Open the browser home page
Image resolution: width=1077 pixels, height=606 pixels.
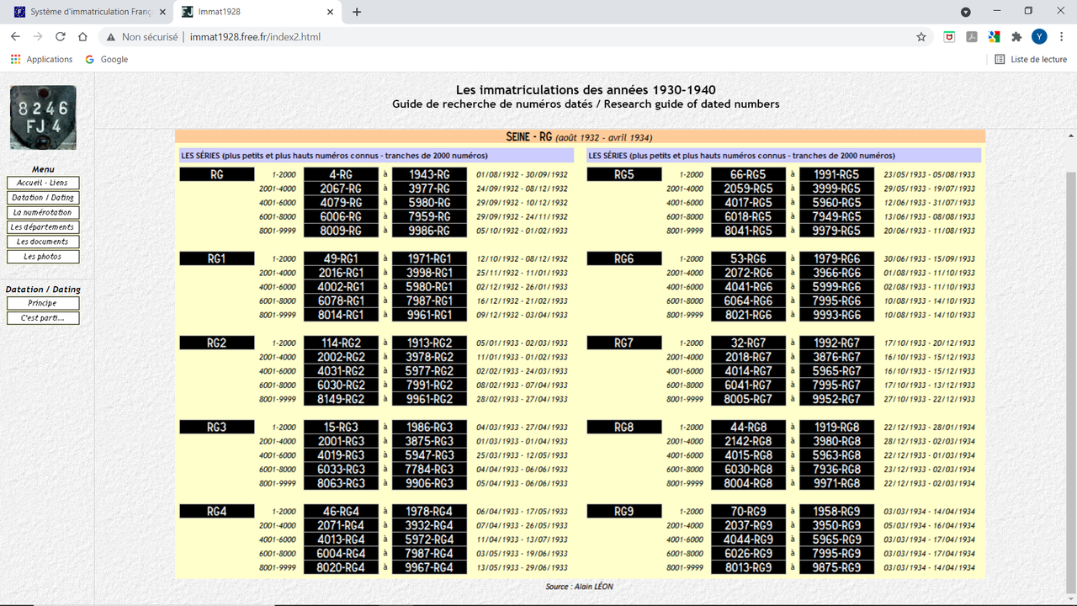[x=82, y=37]
